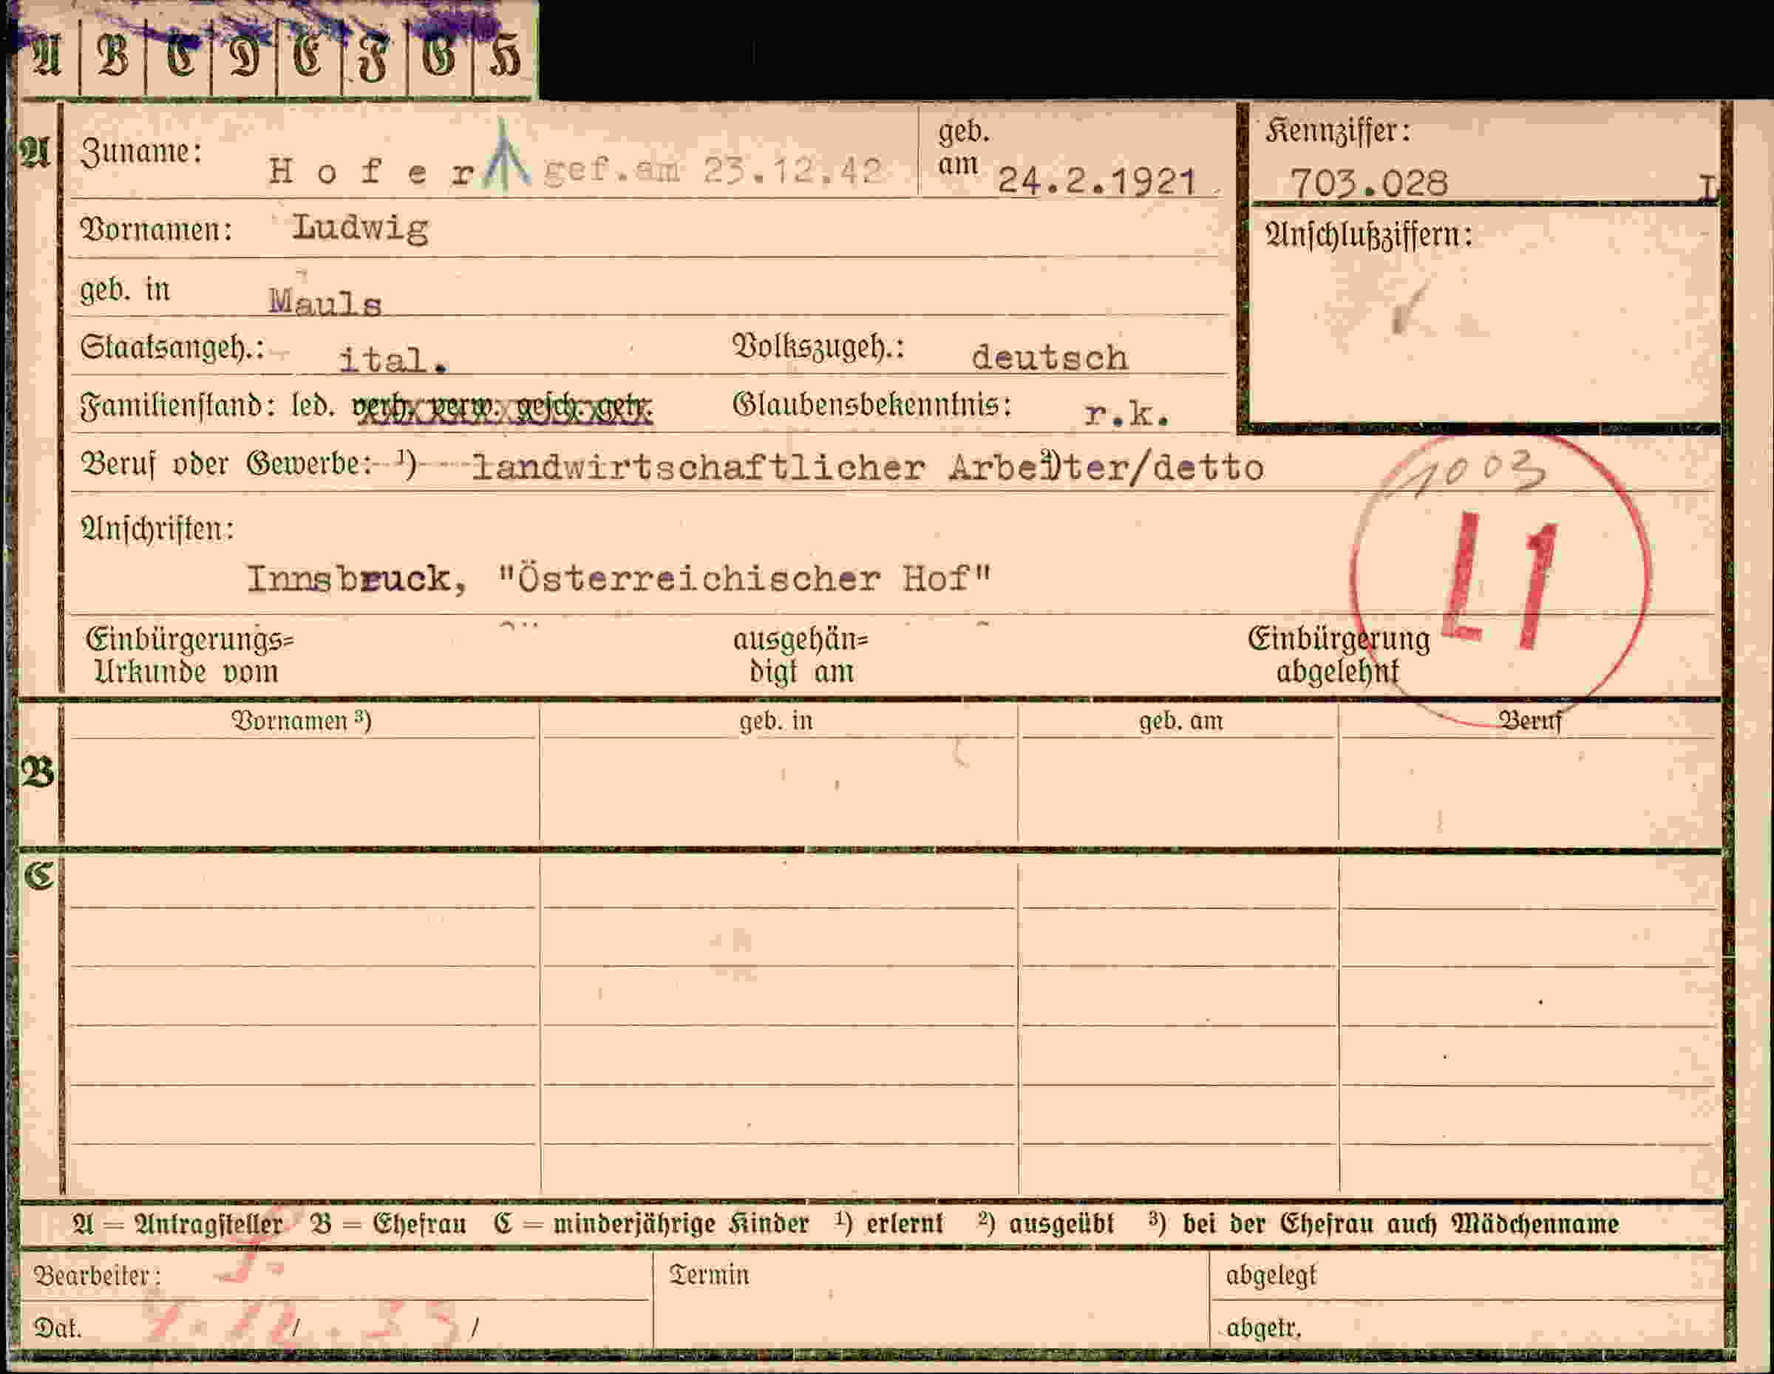Click the "Dat." label

57,1328
